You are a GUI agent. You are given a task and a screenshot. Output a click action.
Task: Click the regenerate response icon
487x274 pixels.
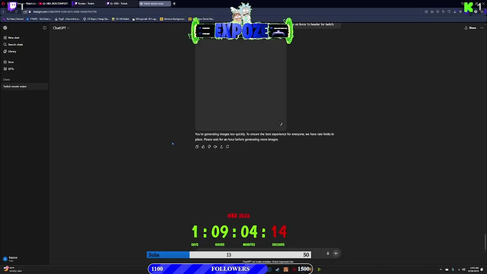tap(228, 147)
